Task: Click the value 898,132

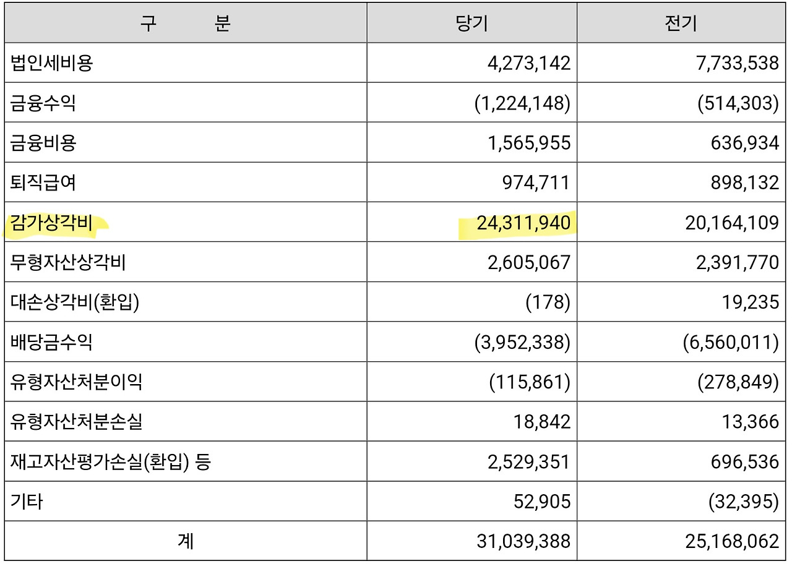Action: point(746,182)
